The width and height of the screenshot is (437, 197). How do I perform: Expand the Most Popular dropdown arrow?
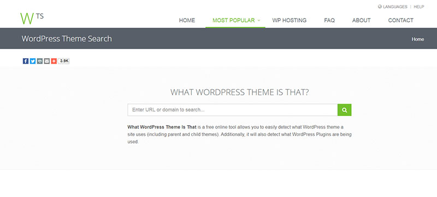click(x=258, y=20)
